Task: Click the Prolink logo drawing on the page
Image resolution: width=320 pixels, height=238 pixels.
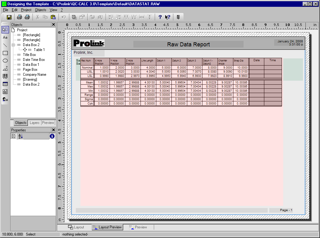Action: 89,43
